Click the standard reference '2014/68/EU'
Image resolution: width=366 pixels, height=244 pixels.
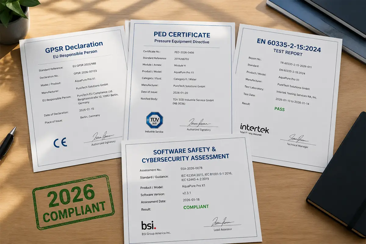pos(182,59)
